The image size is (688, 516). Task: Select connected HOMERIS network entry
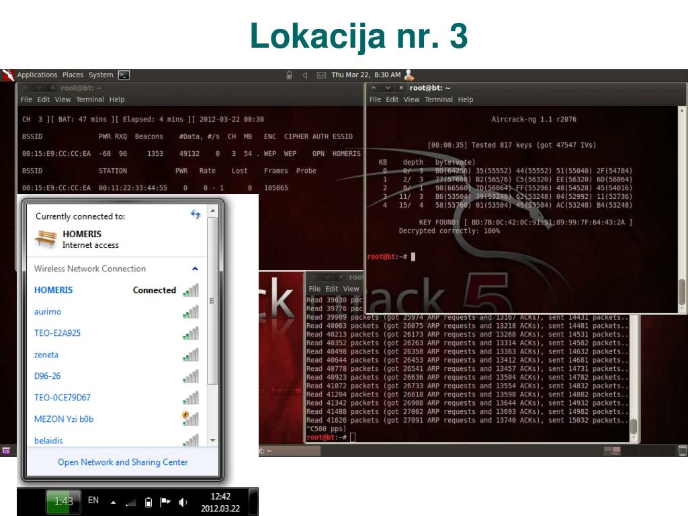point(116,290)
